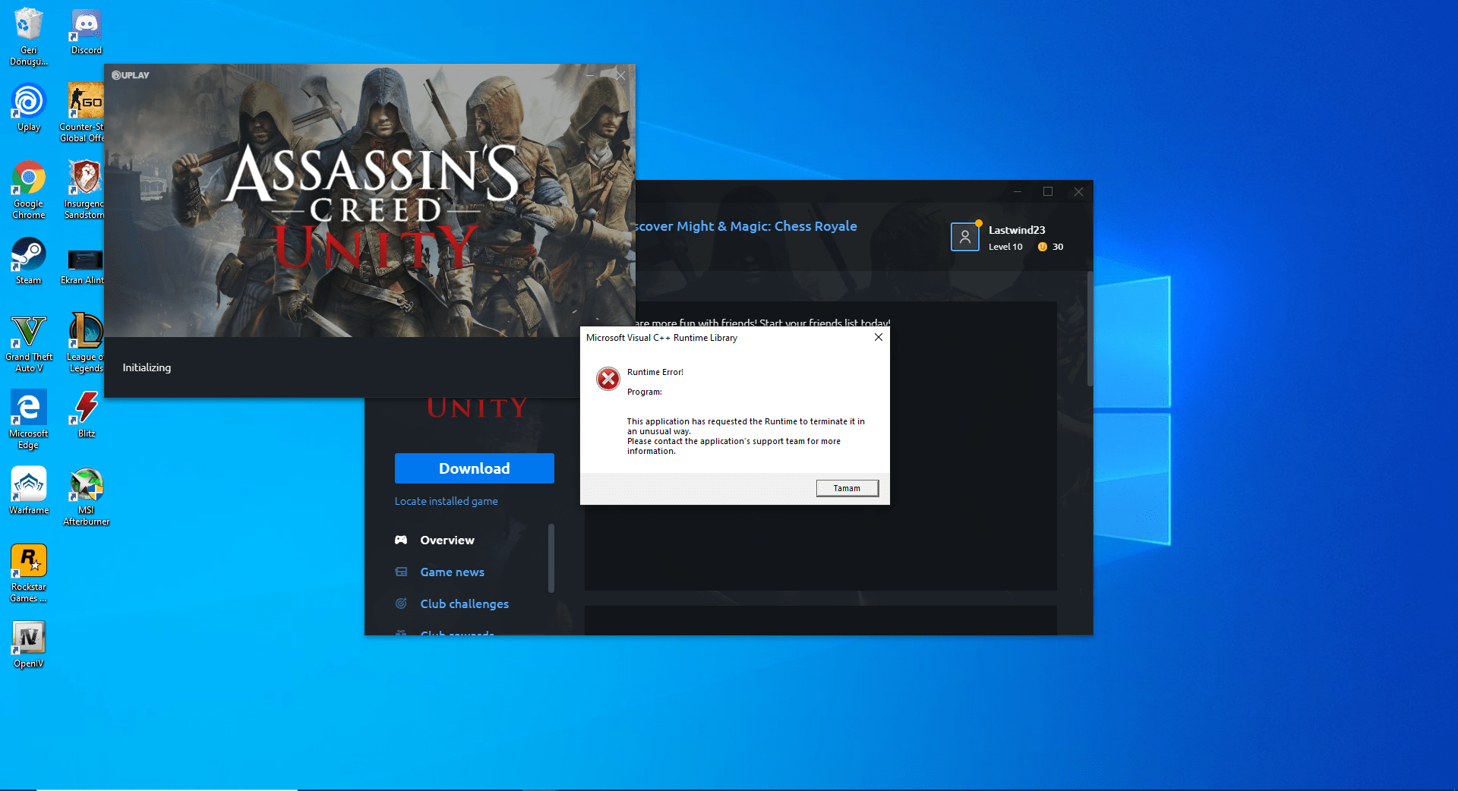
Task: Open the Club challenges section
Action: tap(465, 604)
